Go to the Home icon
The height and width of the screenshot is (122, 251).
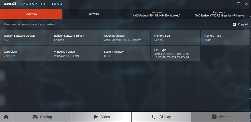tap(6, 117)
